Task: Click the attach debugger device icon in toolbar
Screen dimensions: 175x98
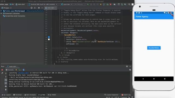Action: 104,4
